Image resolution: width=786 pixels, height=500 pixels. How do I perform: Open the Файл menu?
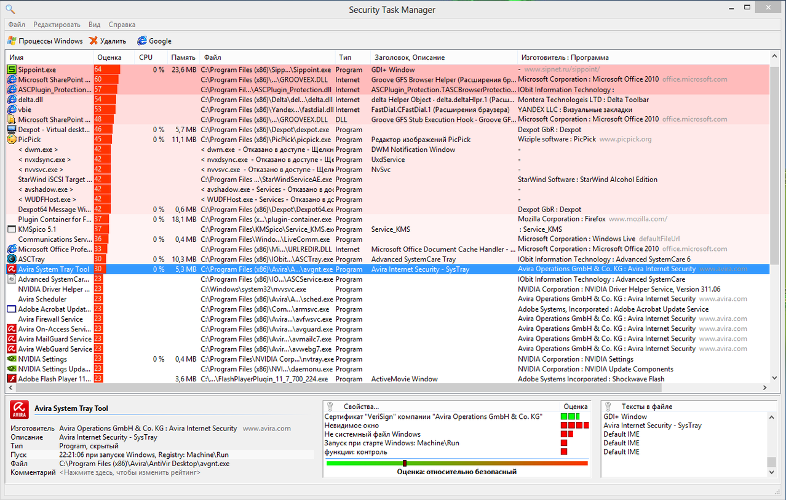pyautogui.click(x=15, y=25)
